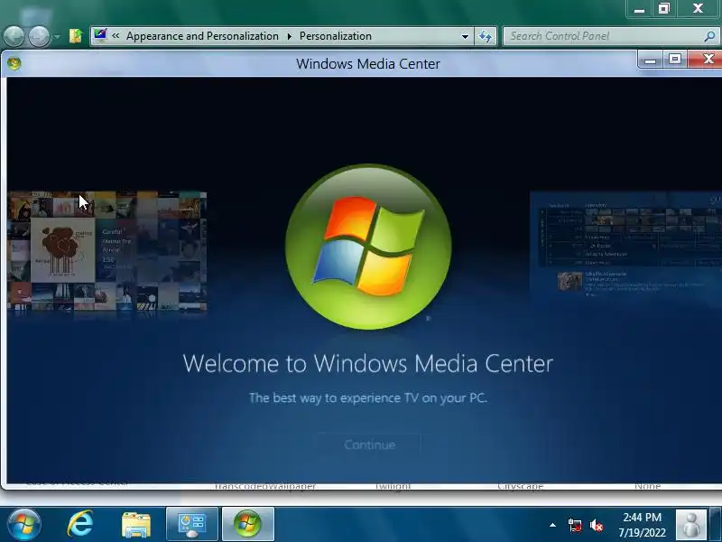722x542 pixels.
Task: Click the Back arrow in Control Panel
Action: [x=14, y=36]
